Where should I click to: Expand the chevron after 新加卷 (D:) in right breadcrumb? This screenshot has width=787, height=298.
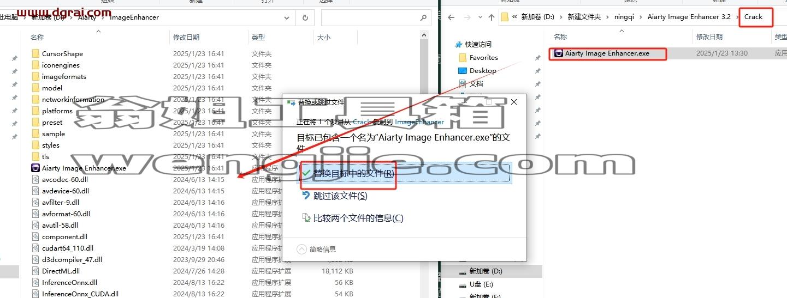point(561,17)
